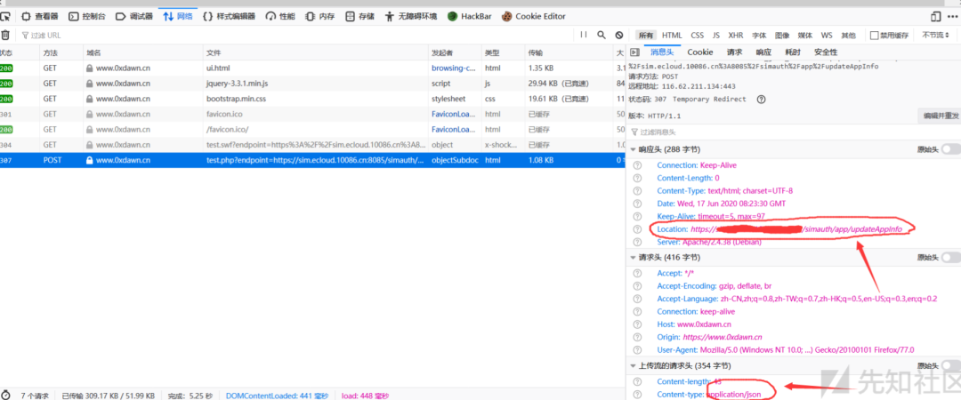Click lock icon in the ui.html row

(x=90, y=68)
